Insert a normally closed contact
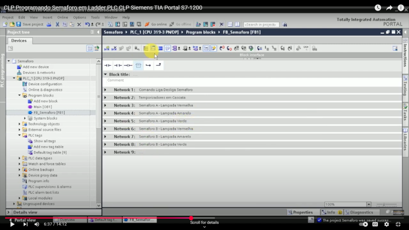 coord(118,65)
